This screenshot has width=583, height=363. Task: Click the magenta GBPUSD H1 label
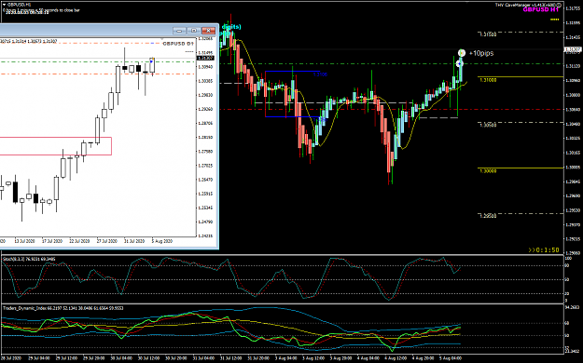coord(541,9)
